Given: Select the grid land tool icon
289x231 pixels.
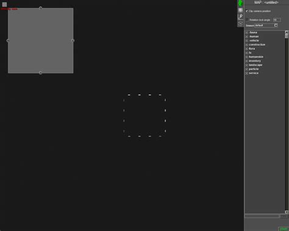Looking at the screenshot, I should [240, 10].
